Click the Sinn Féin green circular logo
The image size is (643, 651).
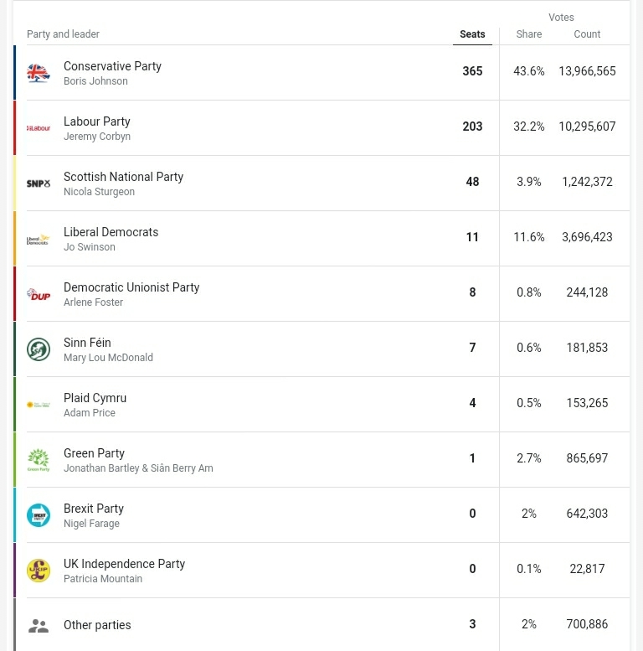coord(39,349)
